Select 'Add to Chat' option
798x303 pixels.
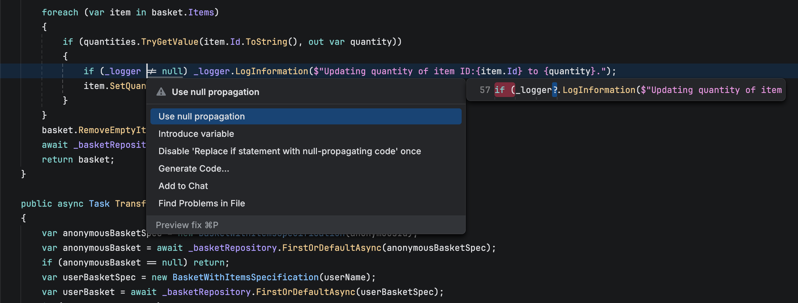pyautogui.click(x=183, y=186)
